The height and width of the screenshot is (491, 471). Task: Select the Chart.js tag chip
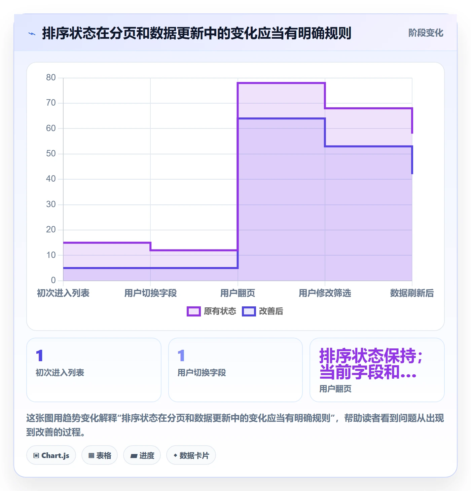[x=51, y=455]
